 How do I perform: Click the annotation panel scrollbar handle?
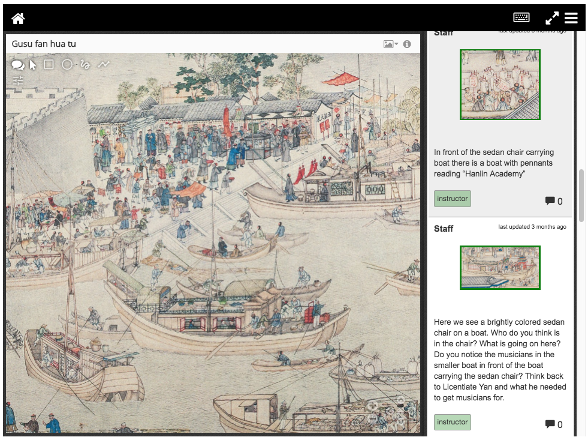[581, 196]
